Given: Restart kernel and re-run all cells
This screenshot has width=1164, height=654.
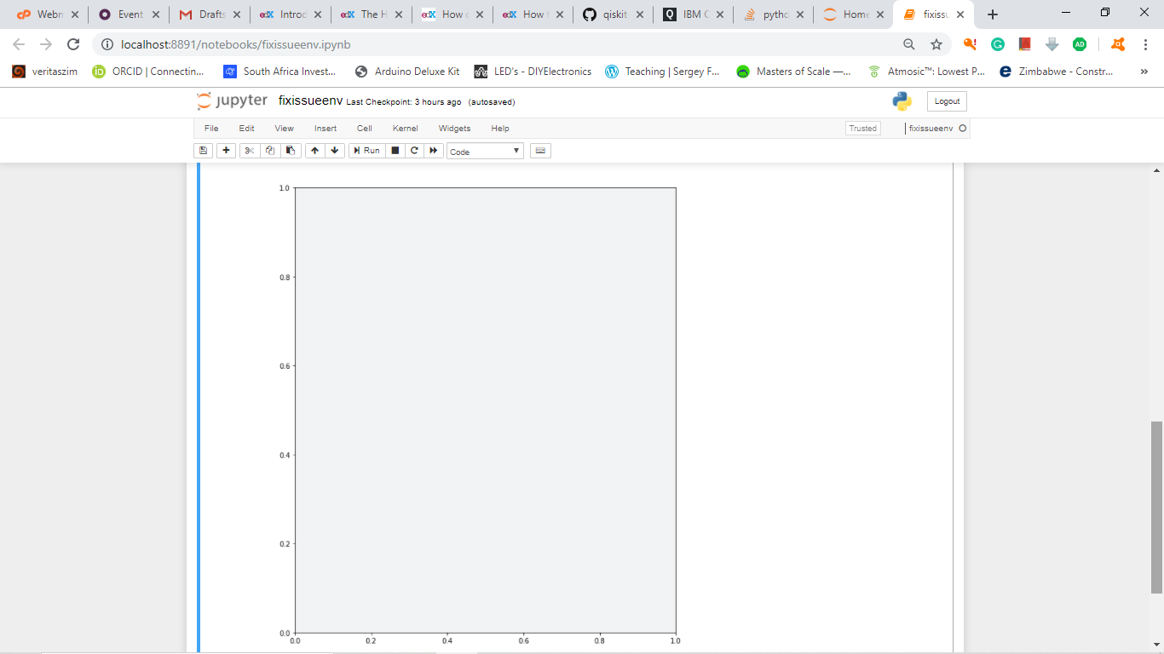Looking at the screenshot, I should pyautogui.click(x=434, y=151).
